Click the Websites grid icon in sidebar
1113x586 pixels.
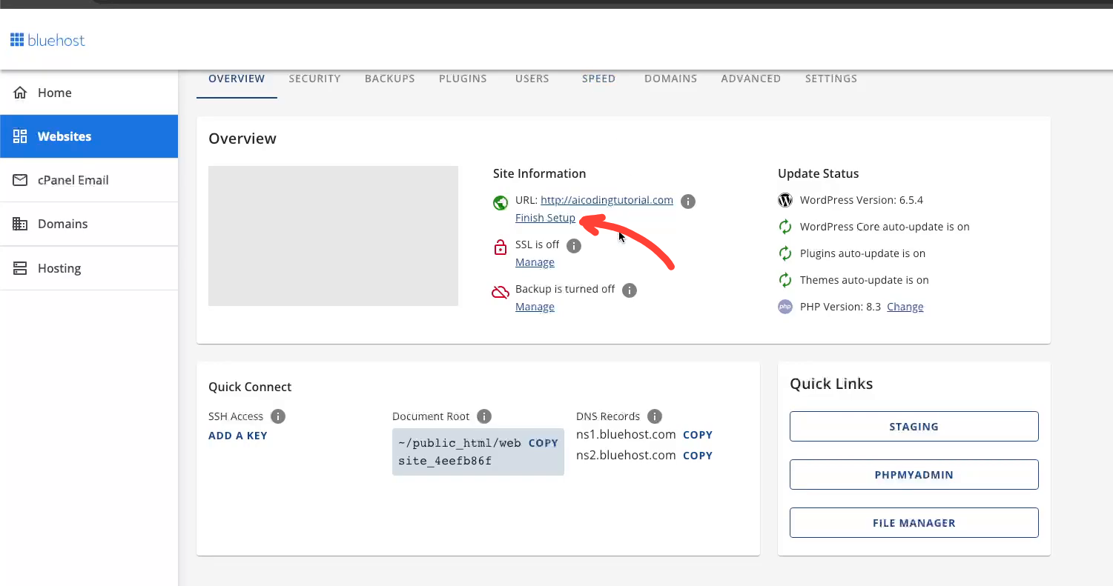point(20,136)
